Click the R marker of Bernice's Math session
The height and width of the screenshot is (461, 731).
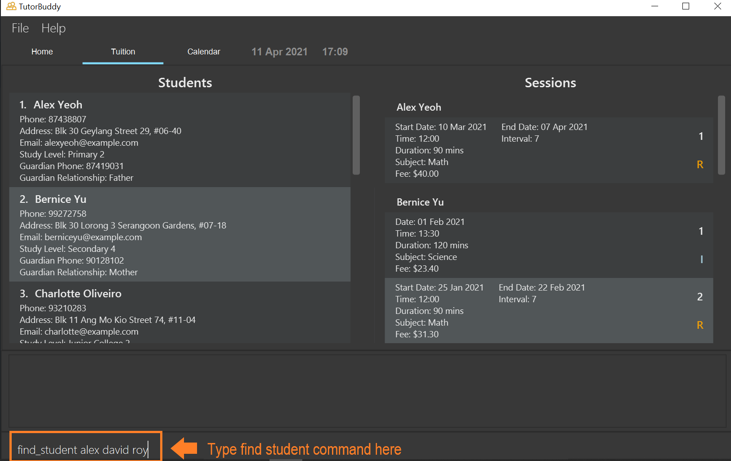tap(700, 325)
